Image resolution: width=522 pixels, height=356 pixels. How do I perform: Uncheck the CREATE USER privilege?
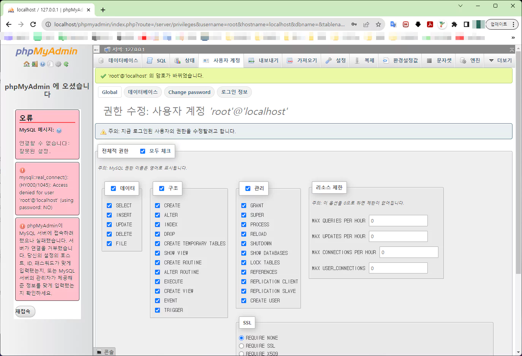244,300
